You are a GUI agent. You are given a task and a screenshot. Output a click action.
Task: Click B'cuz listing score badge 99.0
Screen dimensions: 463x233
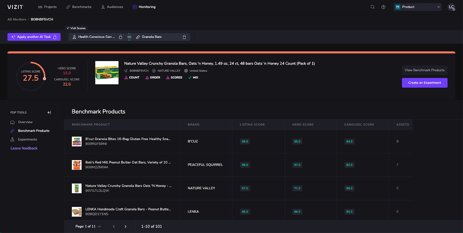(x=245, y=142)
